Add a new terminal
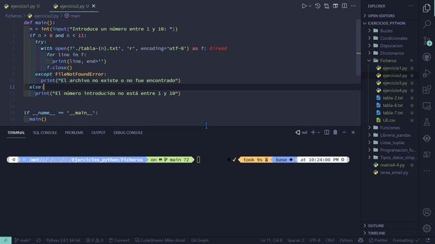 [x=313, y=133]
